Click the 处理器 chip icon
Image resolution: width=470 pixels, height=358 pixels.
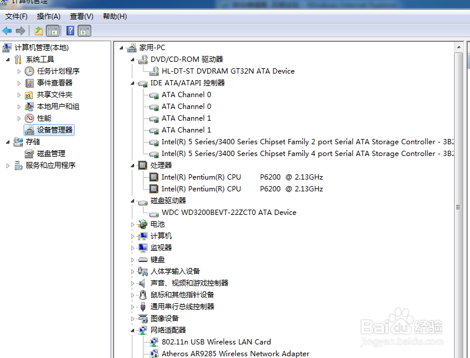pos(143,165)
